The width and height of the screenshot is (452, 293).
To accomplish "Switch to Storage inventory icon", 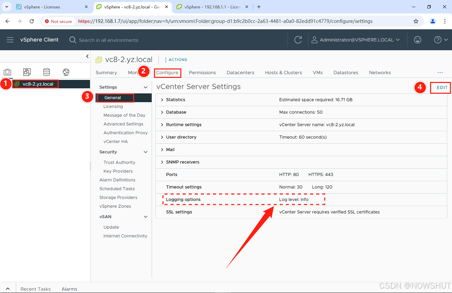I will click(x=47, y=72).
